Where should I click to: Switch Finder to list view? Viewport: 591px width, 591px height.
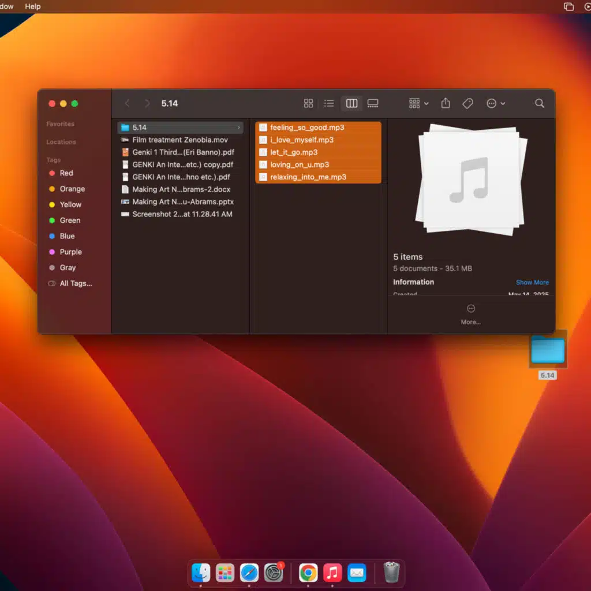click(x=329, y=103)
